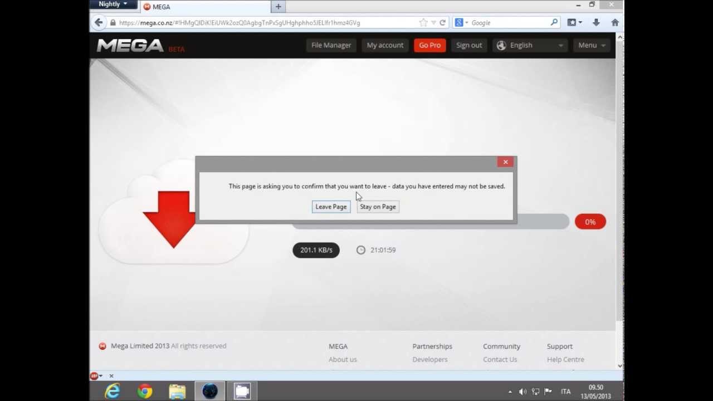This screenshot has width=713, height=401.
Task: Open My account in MEGA header
Action: [385, 45]
